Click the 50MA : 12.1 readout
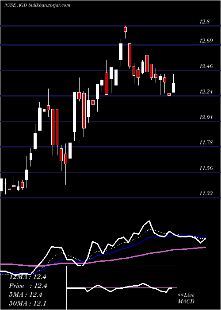This screenshot has height=310, width=221. (28, 303)
